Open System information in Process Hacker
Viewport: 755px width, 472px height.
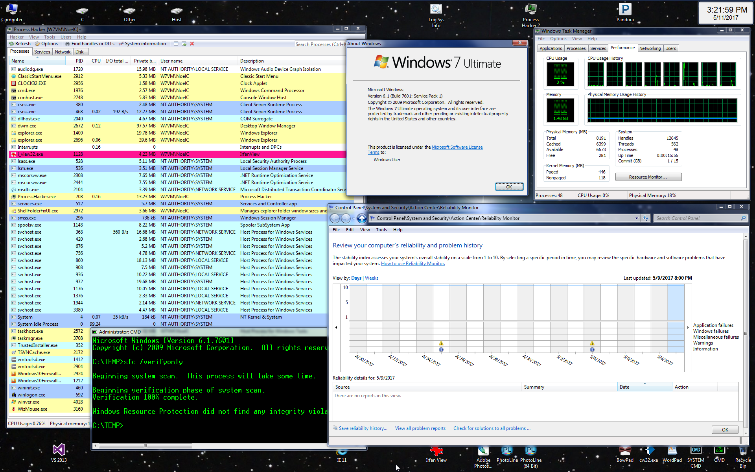click(142, 44)
